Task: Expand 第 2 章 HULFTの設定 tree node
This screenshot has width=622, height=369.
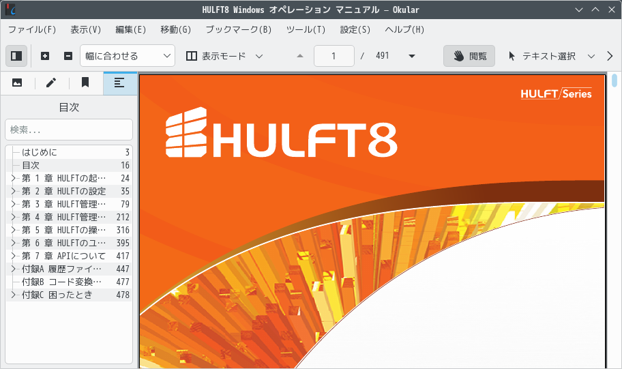Action: (13, 191)
